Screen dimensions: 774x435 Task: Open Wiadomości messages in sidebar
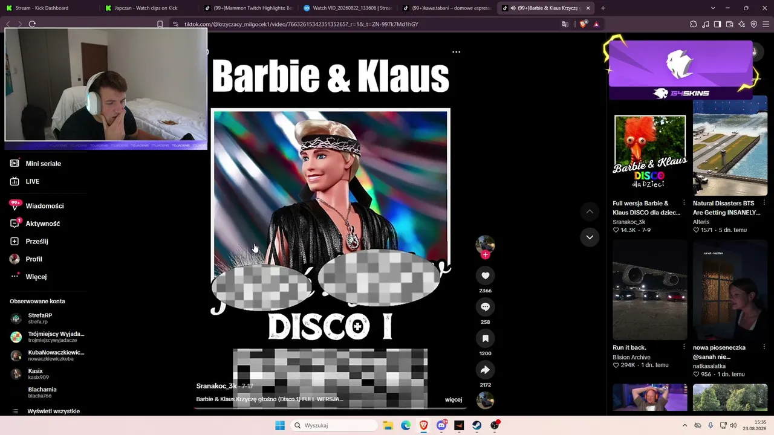[x=45, y=206]
